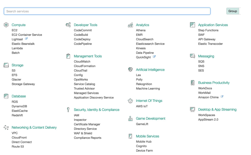Screen dimensions: 251x155
Task: Open the Glacier service
Action: (x=16, y=79)
